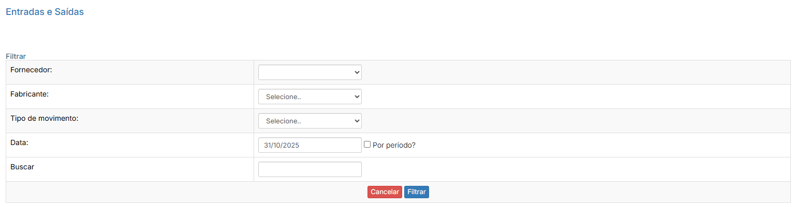The image size is (795, 207).
Task: Click the "Buscar" row label
Action: (21, 167)
